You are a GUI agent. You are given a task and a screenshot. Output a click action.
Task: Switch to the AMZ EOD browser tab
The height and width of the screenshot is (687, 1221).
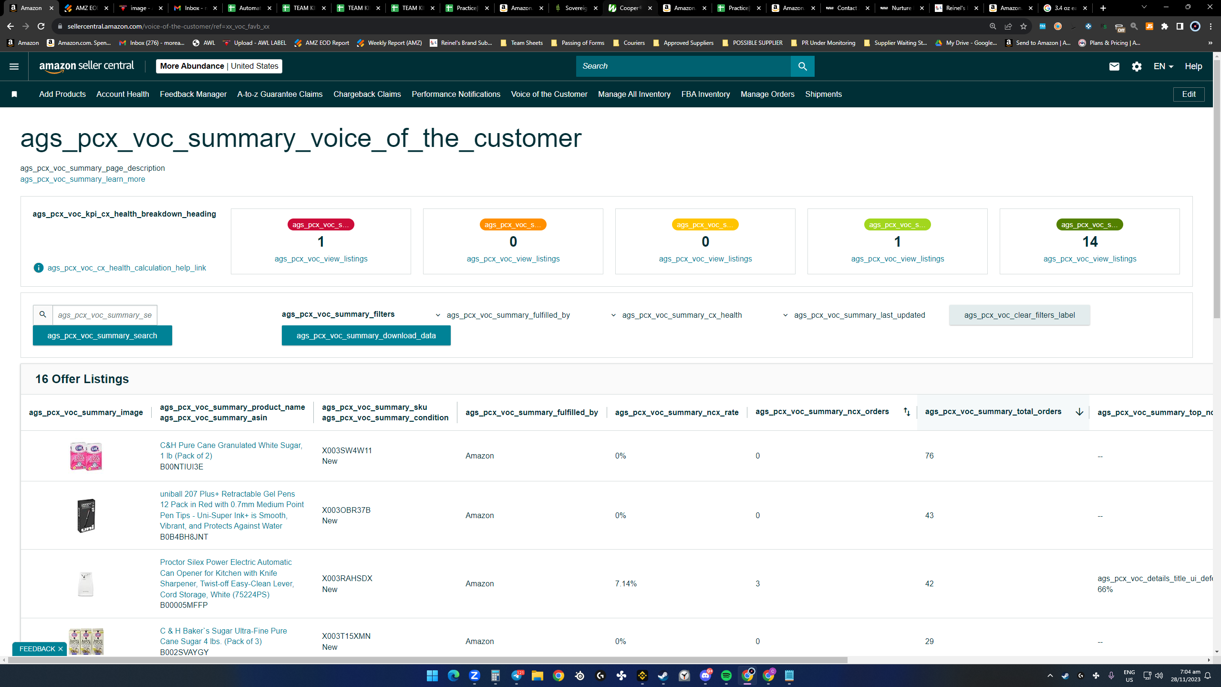[x=86, y=8]
